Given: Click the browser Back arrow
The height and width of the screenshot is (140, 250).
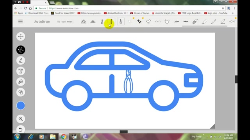Looking at the screenshot, I should click(16, 8).
